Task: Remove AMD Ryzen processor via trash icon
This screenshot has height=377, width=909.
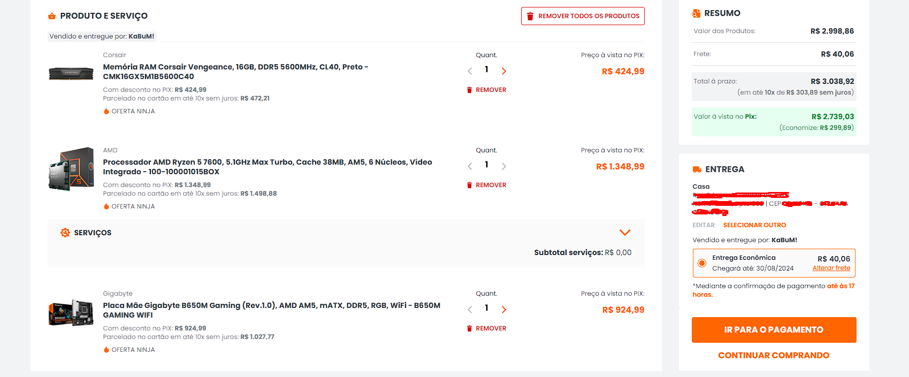Action: tap(469, 185)
